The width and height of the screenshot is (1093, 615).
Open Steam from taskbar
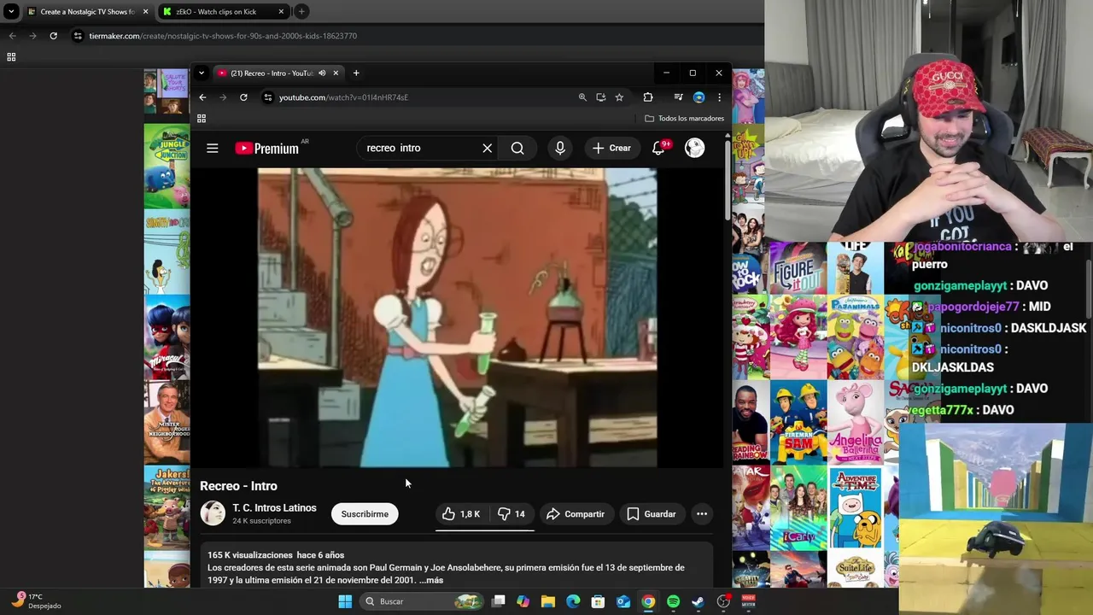698,601
